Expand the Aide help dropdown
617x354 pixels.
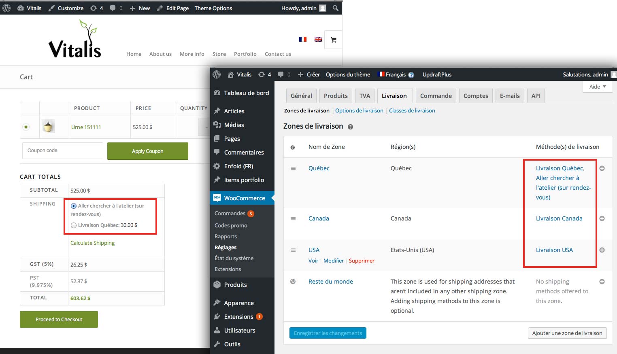coord(598,87)
